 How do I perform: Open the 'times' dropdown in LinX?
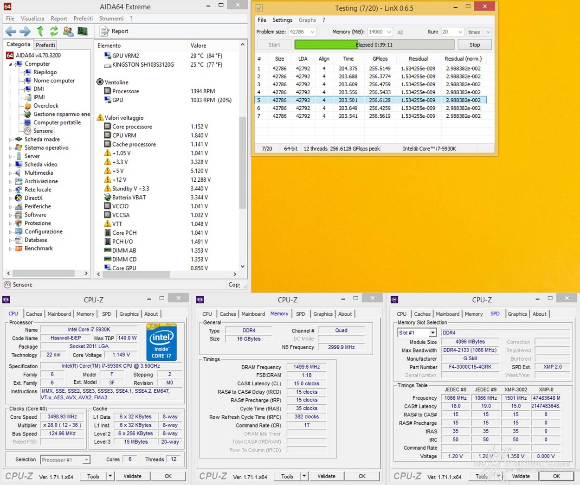pos(488,32)
